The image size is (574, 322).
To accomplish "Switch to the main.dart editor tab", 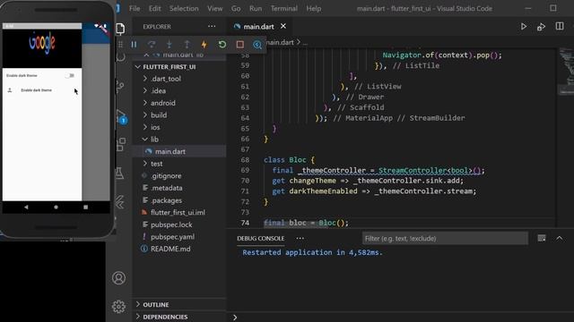I will 258,26.
